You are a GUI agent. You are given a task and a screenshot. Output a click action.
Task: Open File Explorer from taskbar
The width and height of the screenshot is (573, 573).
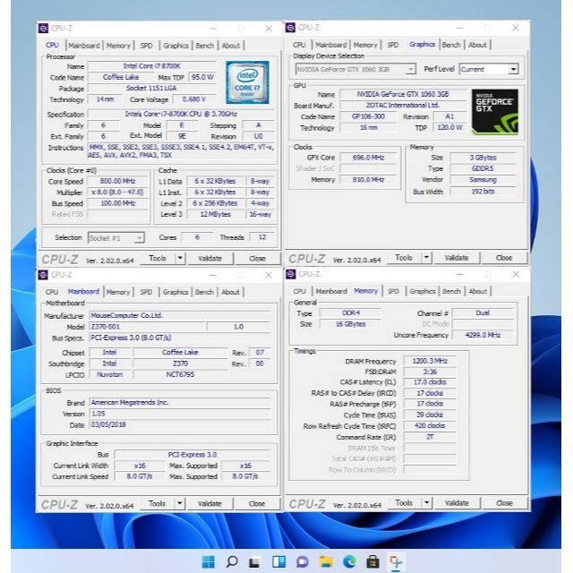(326, 561)
